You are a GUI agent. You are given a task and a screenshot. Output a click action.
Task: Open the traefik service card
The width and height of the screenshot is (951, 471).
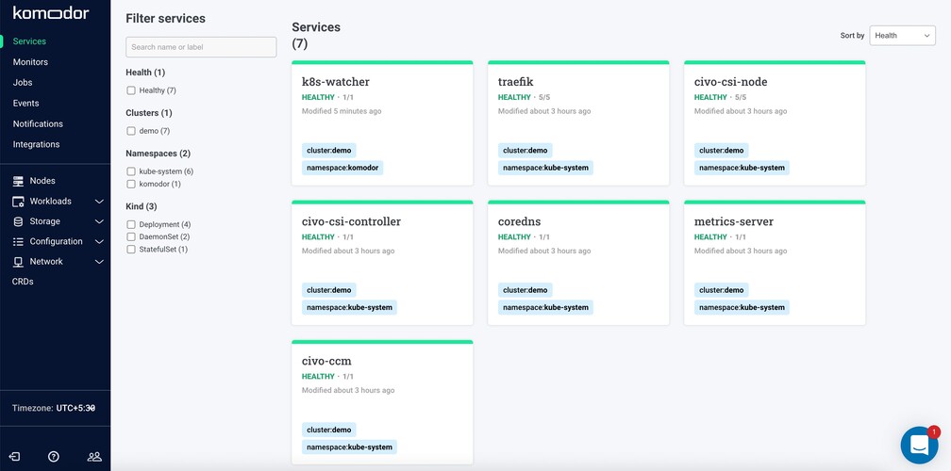(x=578, y=122)
